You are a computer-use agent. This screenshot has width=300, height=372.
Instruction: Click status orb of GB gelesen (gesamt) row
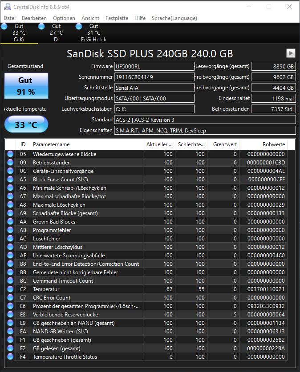click(10, 348)
